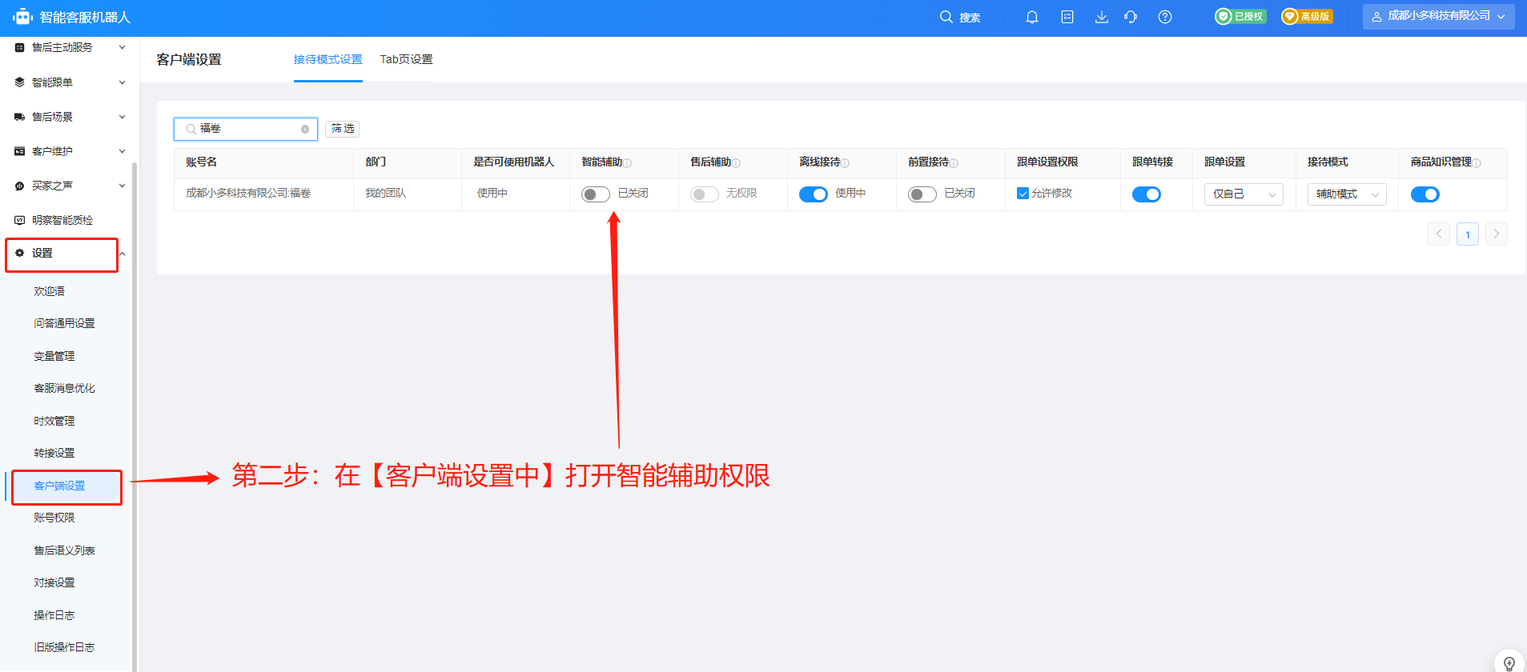Expand the 售后场景 menu chevron
This screenshot has height=672, width=1527.
coord(123,117)
